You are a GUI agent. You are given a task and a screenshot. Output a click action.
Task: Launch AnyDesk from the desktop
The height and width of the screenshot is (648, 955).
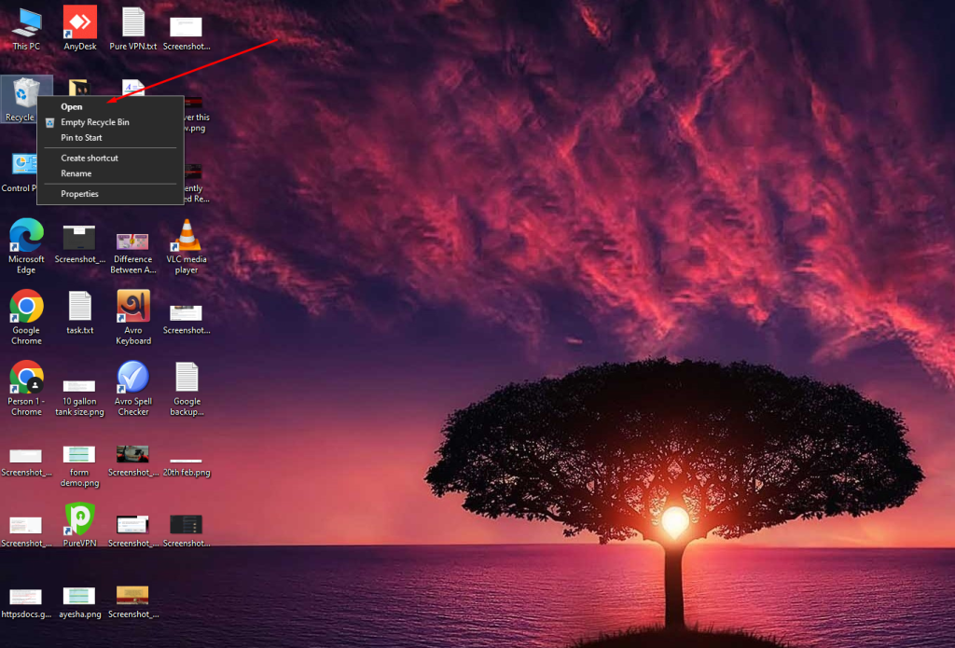click(x=79, y=23)
